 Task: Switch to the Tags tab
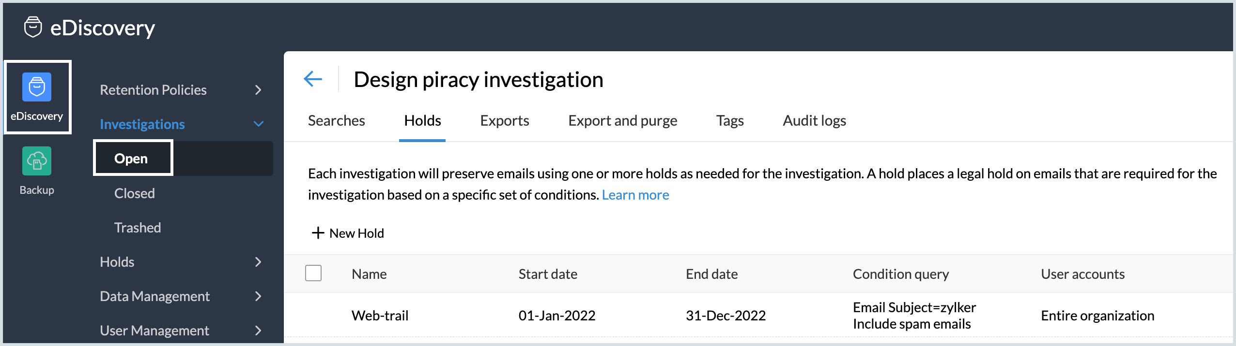coord(729,121)
